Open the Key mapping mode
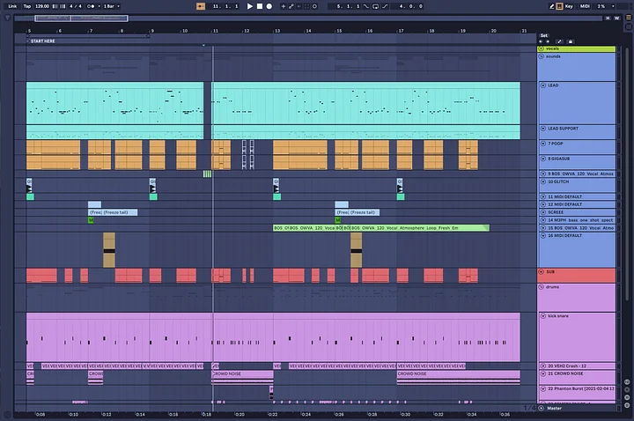The image size is (634, 421). [x=569, y=6]
